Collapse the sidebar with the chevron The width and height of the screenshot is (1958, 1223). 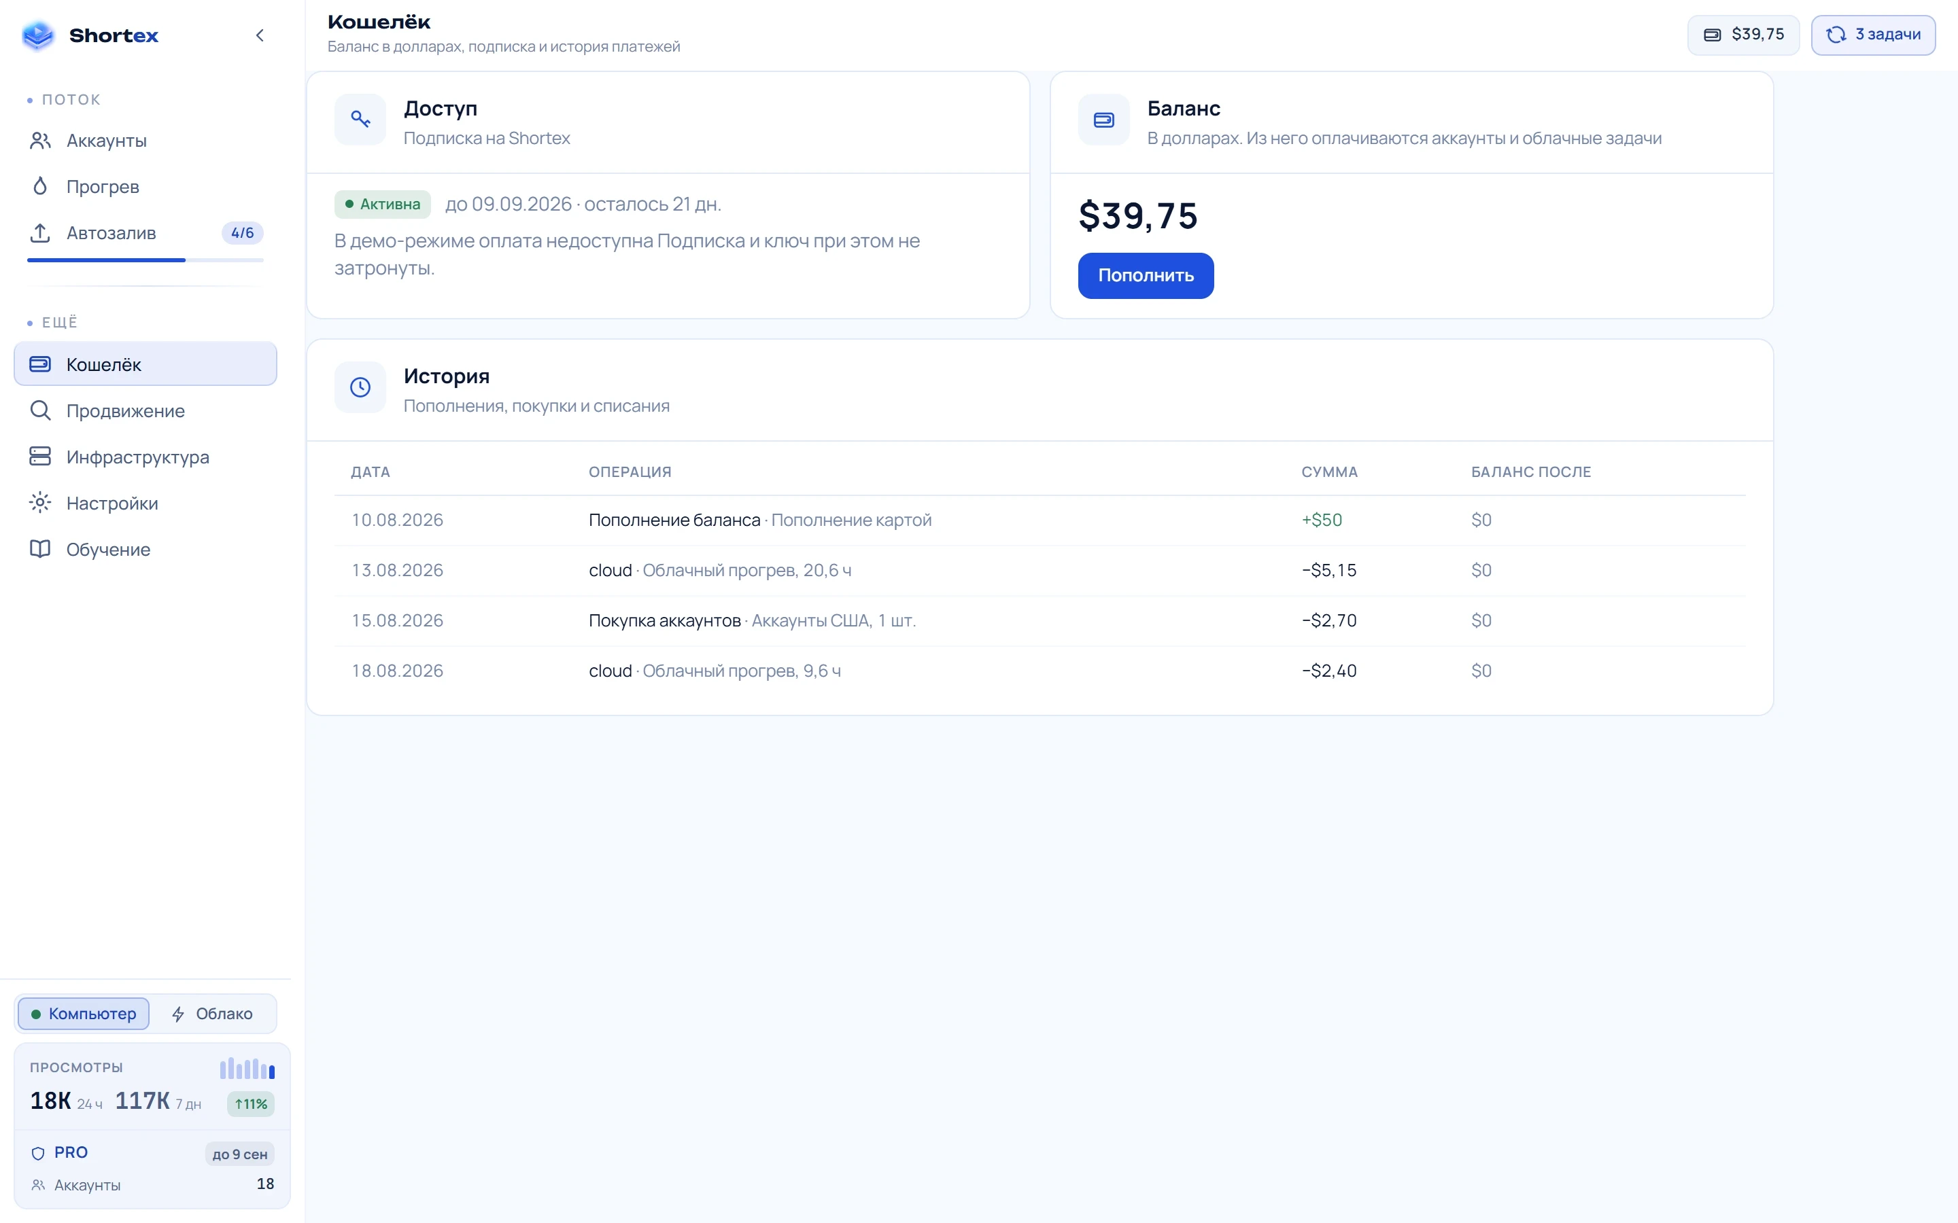click(260, 35)
